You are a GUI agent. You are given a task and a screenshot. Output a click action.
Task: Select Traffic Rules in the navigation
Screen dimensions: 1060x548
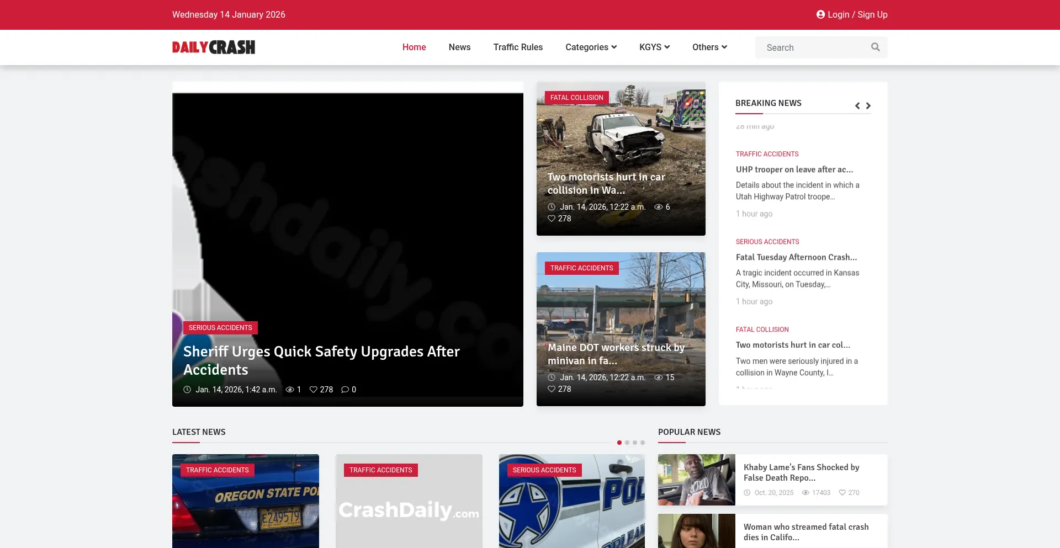[518, 47]
